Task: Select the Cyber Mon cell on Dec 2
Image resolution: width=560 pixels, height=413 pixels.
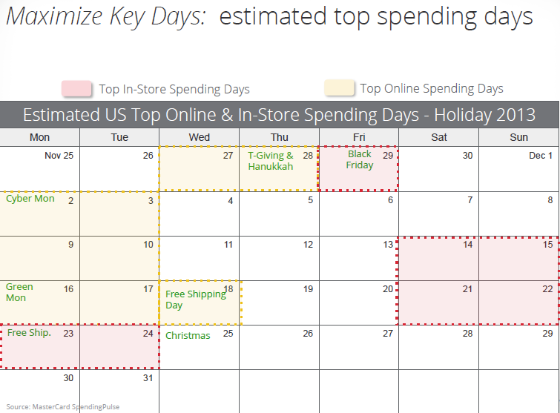Action: coord(39,214)
